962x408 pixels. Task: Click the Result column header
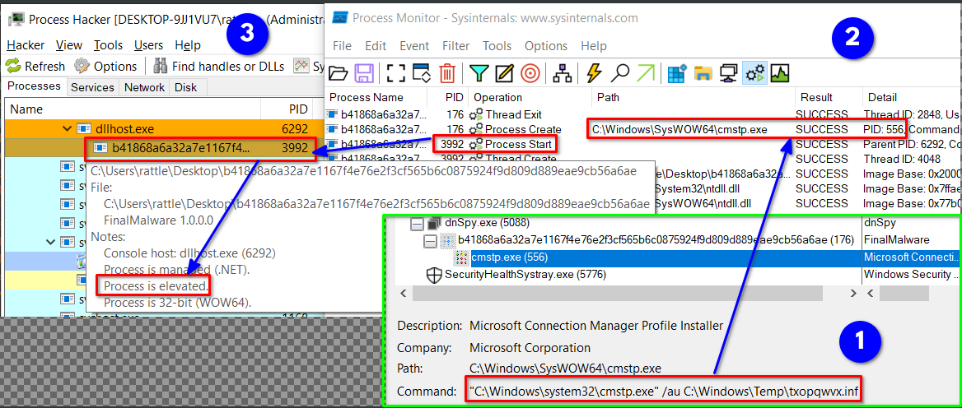pyautogui.click(x=829, y=97)
